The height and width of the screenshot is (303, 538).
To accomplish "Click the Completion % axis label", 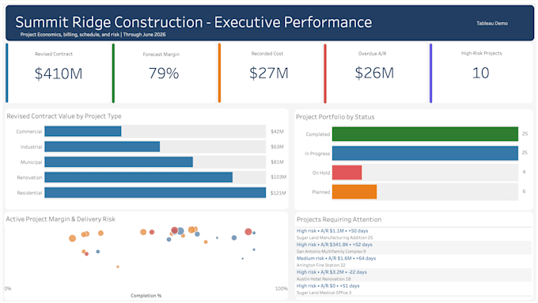I will point(146,295).
